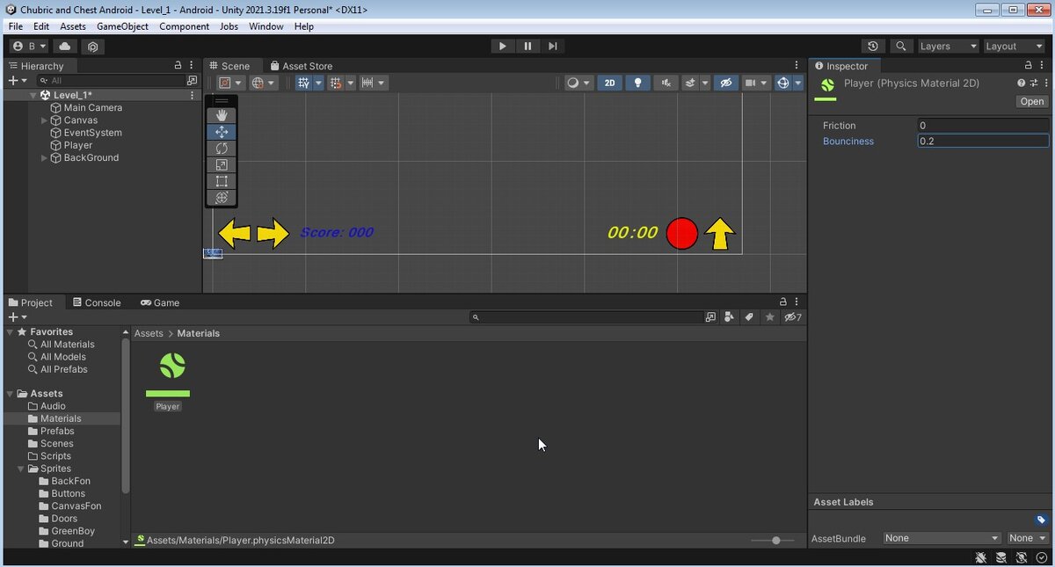Toggle the 2D view mode button
The width and height of the screenshot is (1055, 567).
pyautogui.click(x=610, y=83)
